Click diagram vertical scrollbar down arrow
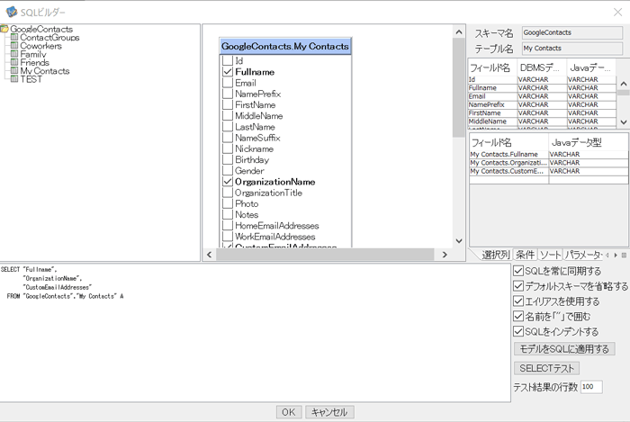The height and width of the screenshot is (422, 630). (459, 241)
